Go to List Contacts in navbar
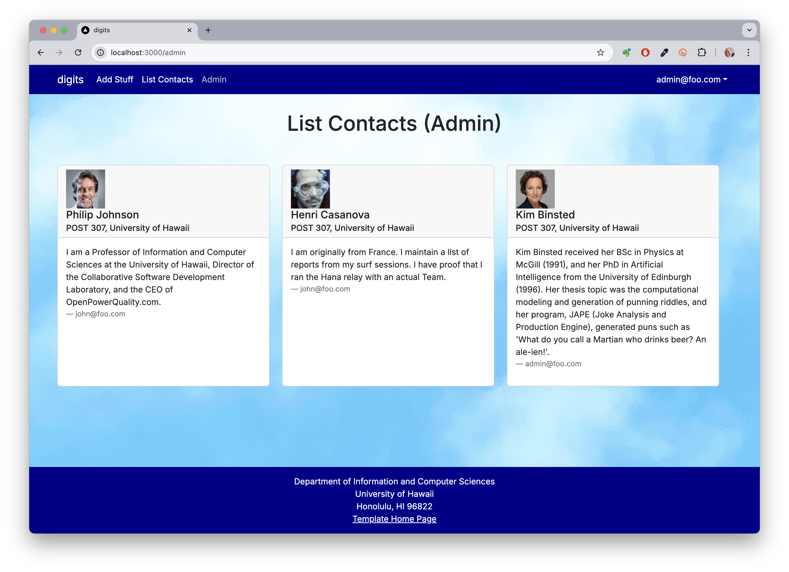789x572 pixels. [x=167, y=80]
